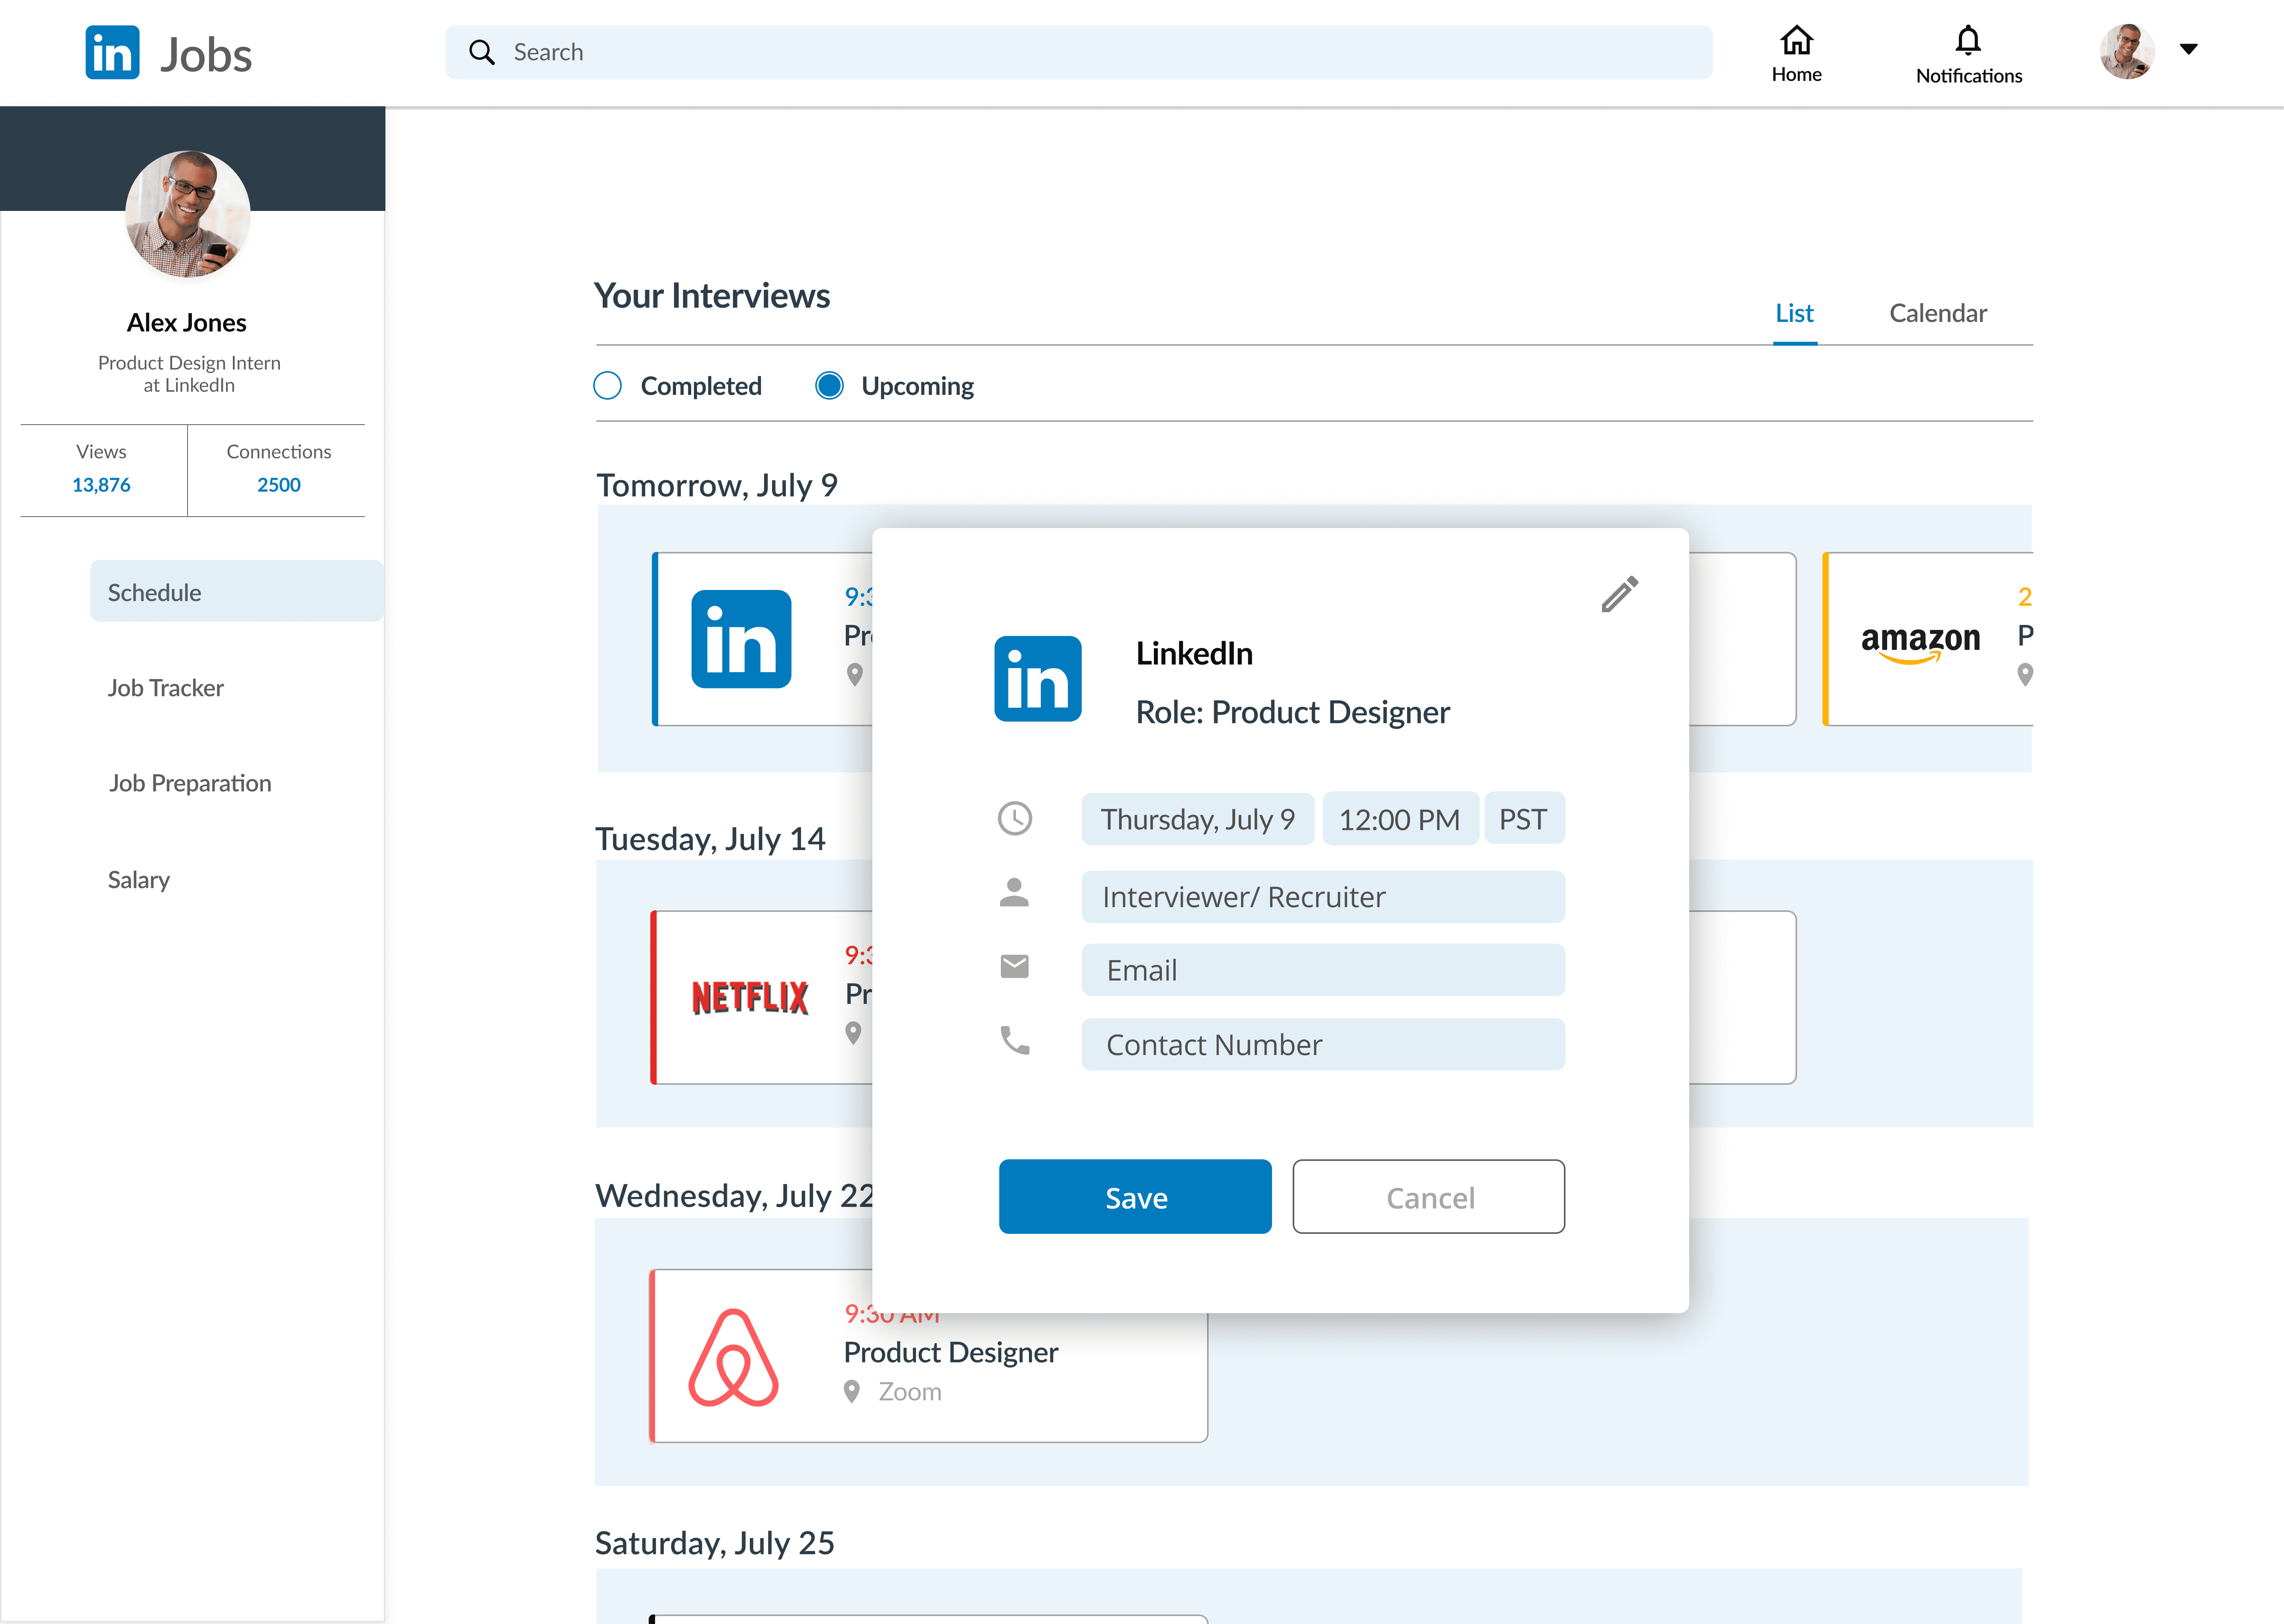The image size is (2284, 1624).
Task: Click the Amazon logo on the interview card
Action: (x=1919, y=641)
